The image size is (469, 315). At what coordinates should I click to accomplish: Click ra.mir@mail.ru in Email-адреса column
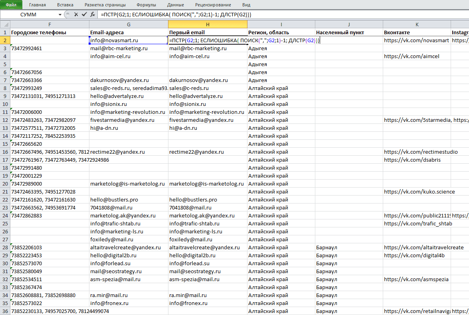coord(129,295)
